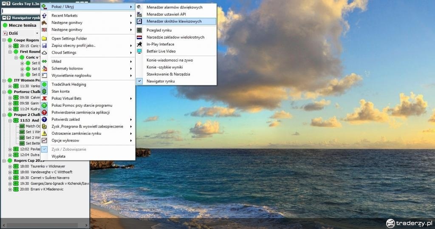Screen dimensions: 435x229
Task: Expand the Schematy kolorow submenu arrow
Action: pyautogui.click(x=131, y=68)
